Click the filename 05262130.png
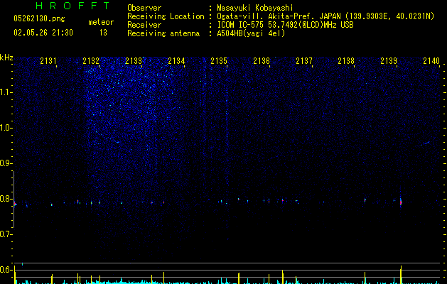The image size is (447, 284). coord(39,18)
